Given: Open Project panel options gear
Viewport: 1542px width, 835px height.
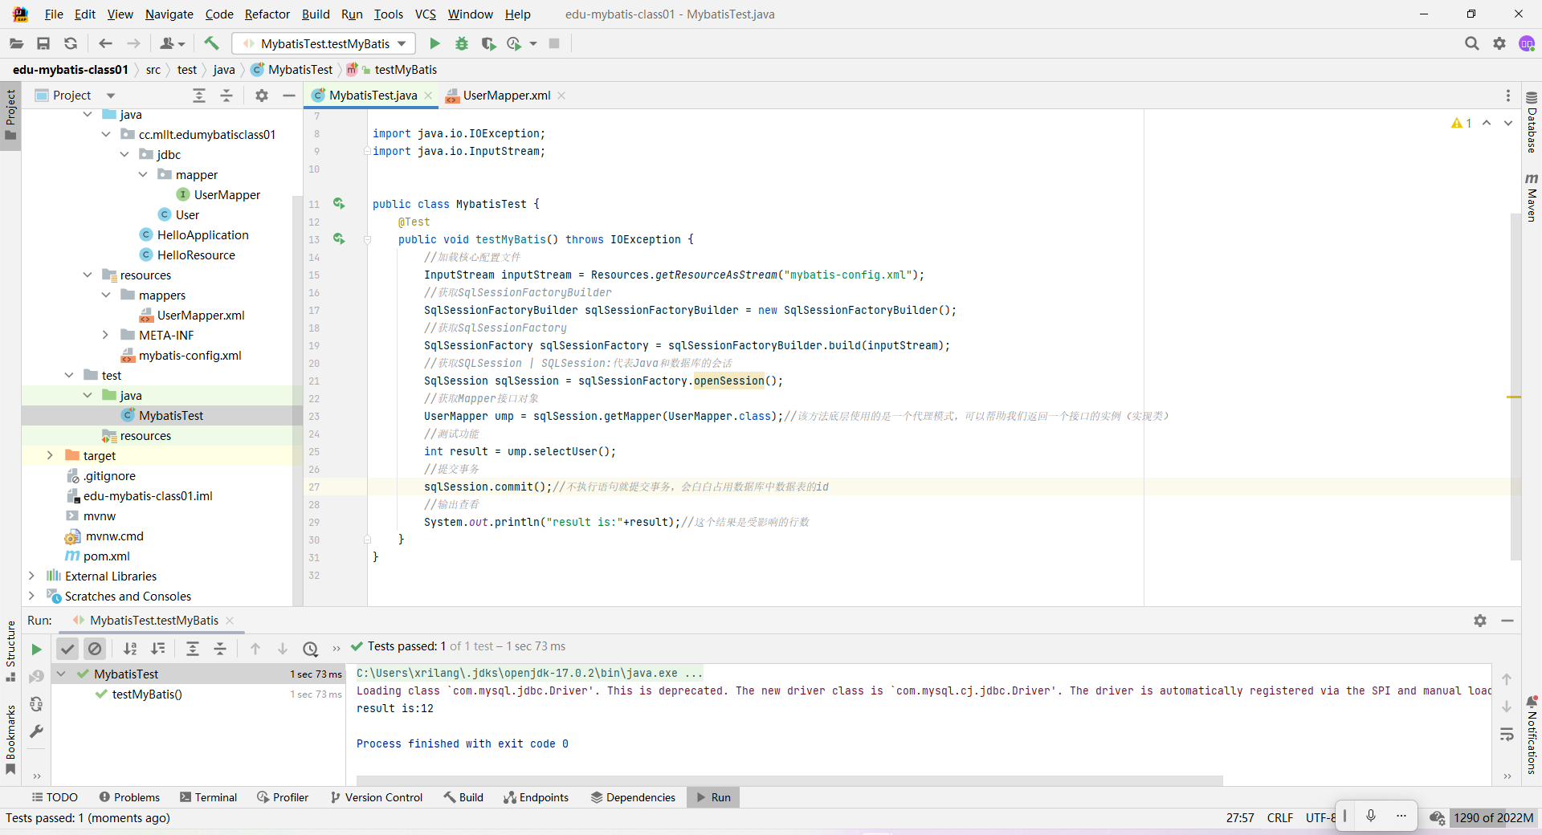Looking at the screenshot, I should pos(262,96).
